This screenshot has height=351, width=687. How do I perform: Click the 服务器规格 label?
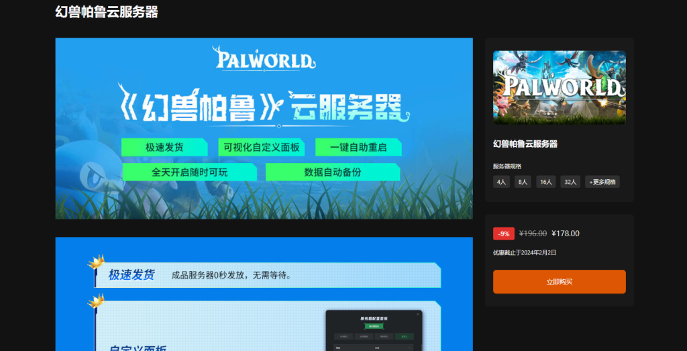point(507,166)
